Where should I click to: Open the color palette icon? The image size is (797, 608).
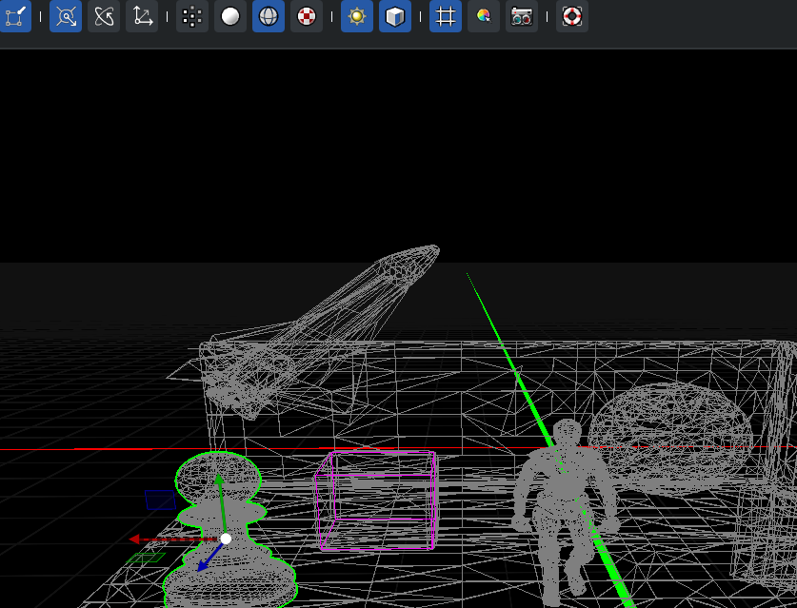(x=484, y=16)
